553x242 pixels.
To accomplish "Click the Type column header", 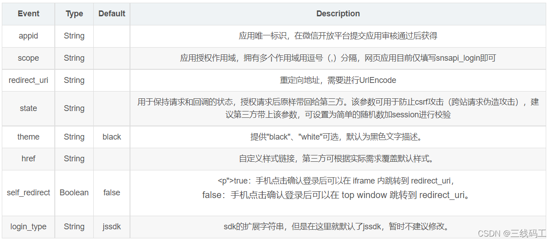I will click(74, 14).
